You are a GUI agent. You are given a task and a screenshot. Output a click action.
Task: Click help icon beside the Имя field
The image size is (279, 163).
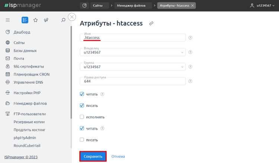pos(190,38)
